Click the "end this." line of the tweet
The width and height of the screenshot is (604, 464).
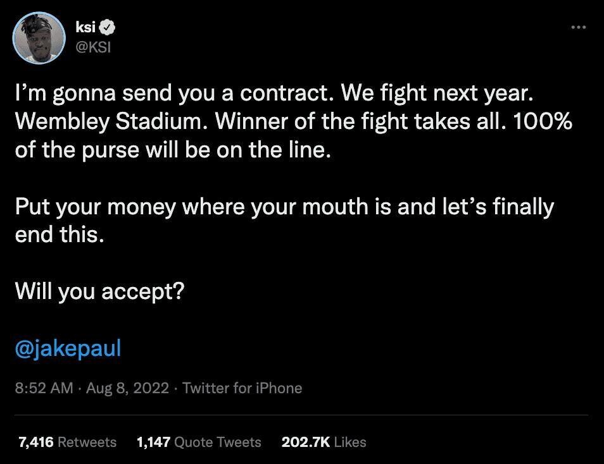tap(60, 235)
